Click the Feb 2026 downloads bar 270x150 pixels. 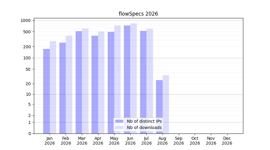click(69, 85)
